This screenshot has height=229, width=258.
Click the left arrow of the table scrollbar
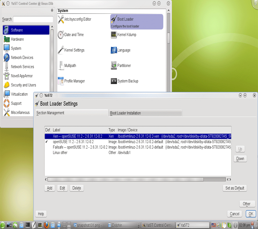[x=46, y=179]
